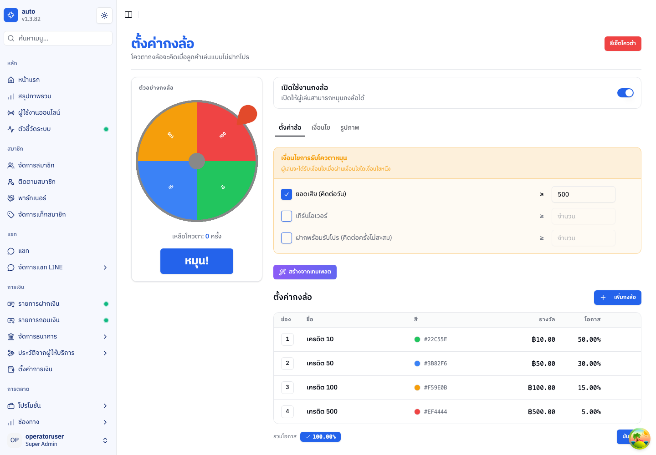Viewport: 656px width, 455px height.
Task: Expand จัดการแชท LINE submenu chevron
Action: coord(105,268)
